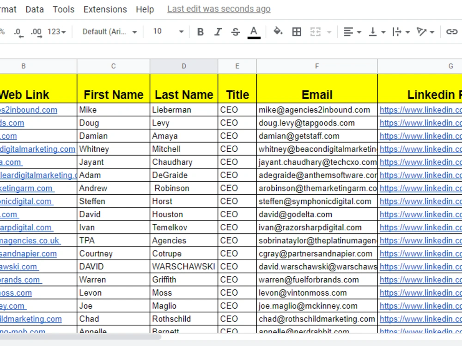
Task: Select the last name Temelkov cell
Action: pyautogui.click(x=184, y=227)
